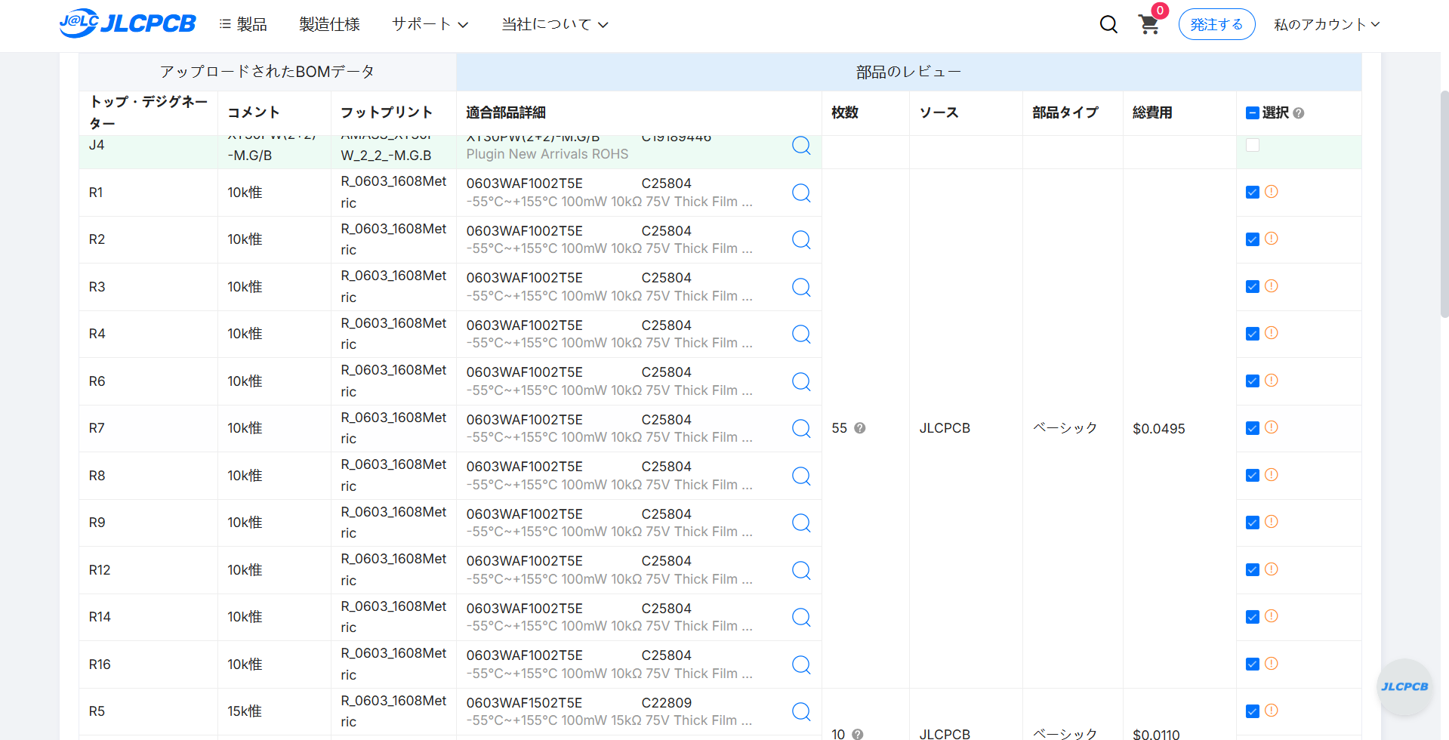Open the 製造仕様 menu item
This screenshot has height=740, width=1449.
(x=329, y=25)
